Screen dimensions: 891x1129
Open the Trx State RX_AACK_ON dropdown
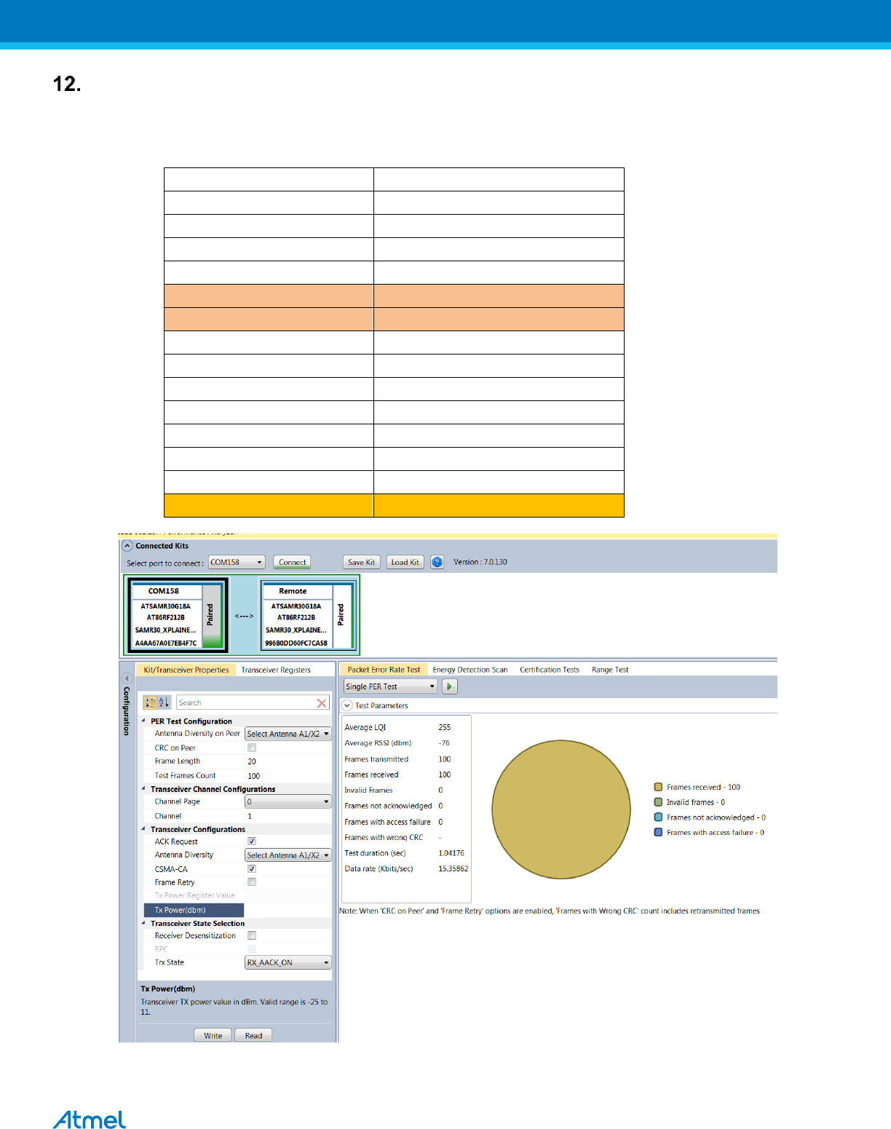pyautogui.click(x=288, y=962)
